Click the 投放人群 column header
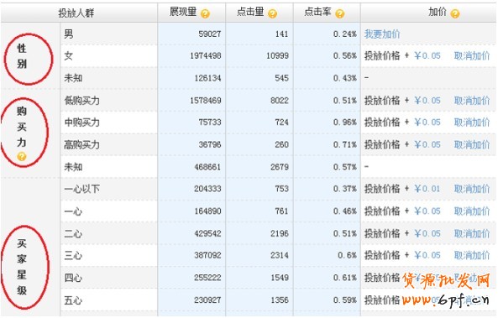The width and height of the screenshot is (498, 318). [x=76, y=13]
